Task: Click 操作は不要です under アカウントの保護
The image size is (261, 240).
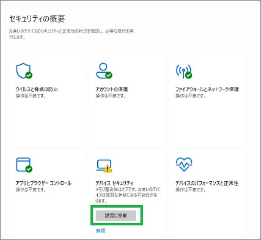Action: 111,96
